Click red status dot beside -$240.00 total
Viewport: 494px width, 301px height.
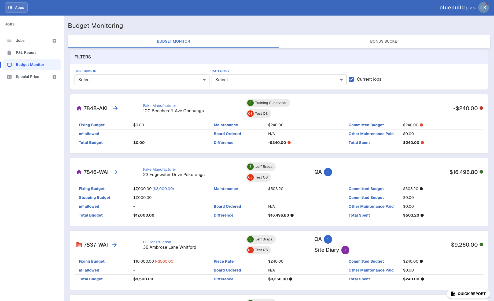point(481,108)
